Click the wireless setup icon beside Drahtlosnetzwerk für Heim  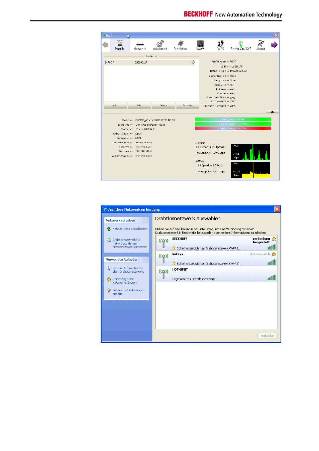[x=109, y=240]
